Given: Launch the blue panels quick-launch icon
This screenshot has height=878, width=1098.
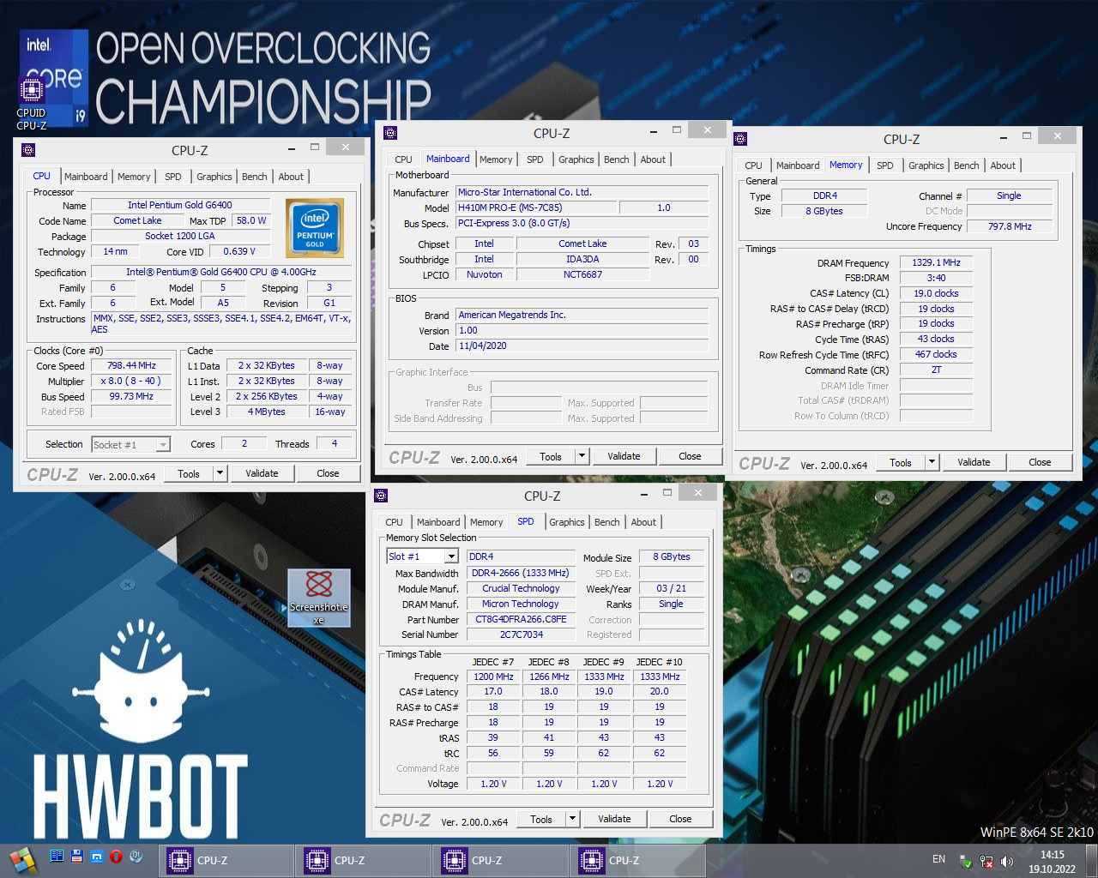Looking at the screenshot, I should pos(57,856).
